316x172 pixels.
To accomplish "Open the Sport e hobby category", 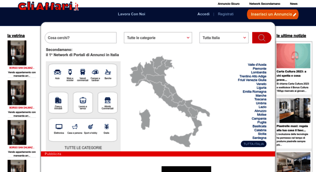I will click(90, 129).
